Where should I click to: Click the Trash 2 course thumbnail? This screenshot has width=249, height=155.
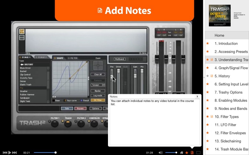(220, 15)
